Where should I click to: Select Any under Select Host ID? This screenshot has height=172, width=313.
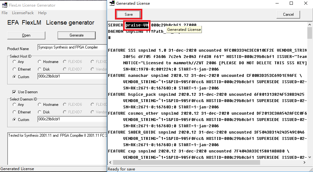18,62
